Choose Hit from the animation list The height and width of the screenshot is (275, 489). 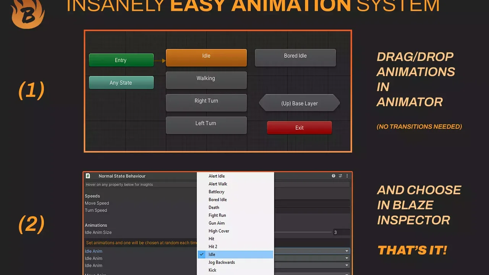pyautogui.click(x=235, y=239)
